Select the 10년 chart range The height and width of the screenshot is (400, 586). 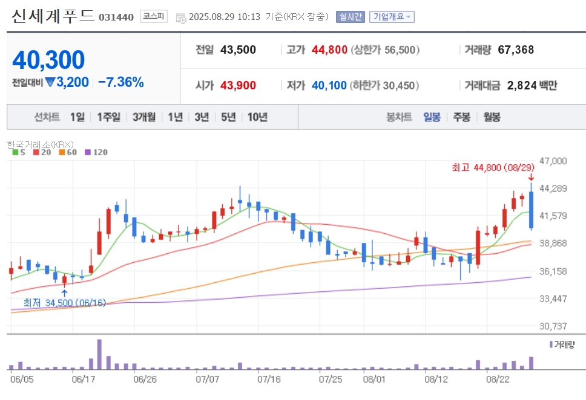(x=257, y=117)
